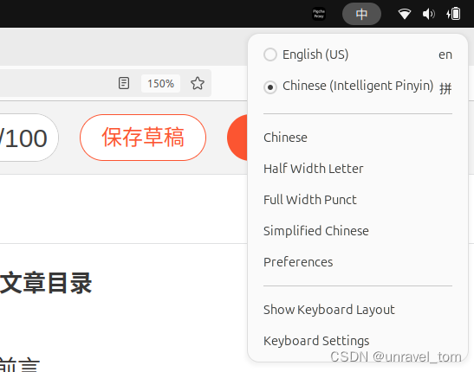The image size is (474, 372).
Task: Select Chinese (Intelligent Pinyin) radio option
Action: click(358, 86)
